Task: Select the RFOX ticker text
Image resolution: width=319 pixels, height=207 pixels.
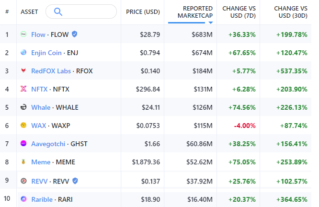Action: point(84,71)
